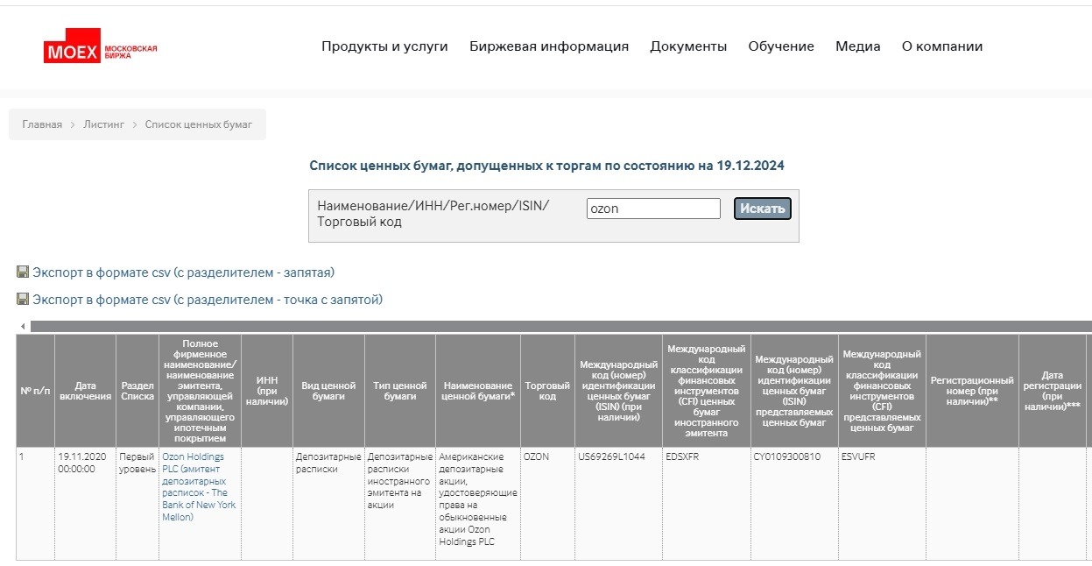Click the horizontal scrollbar track above the table
Image resolution: width=1092 pixels, height=566 pixels.
[x=560, y=326]
